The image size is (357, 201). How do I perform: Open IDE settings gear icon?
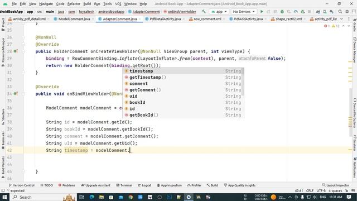pos(347,12)
